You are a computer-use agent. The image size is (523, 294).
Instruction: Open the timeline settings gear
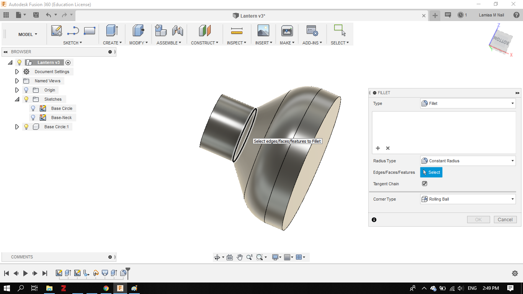pyautogui.click(x=515, y=273)
